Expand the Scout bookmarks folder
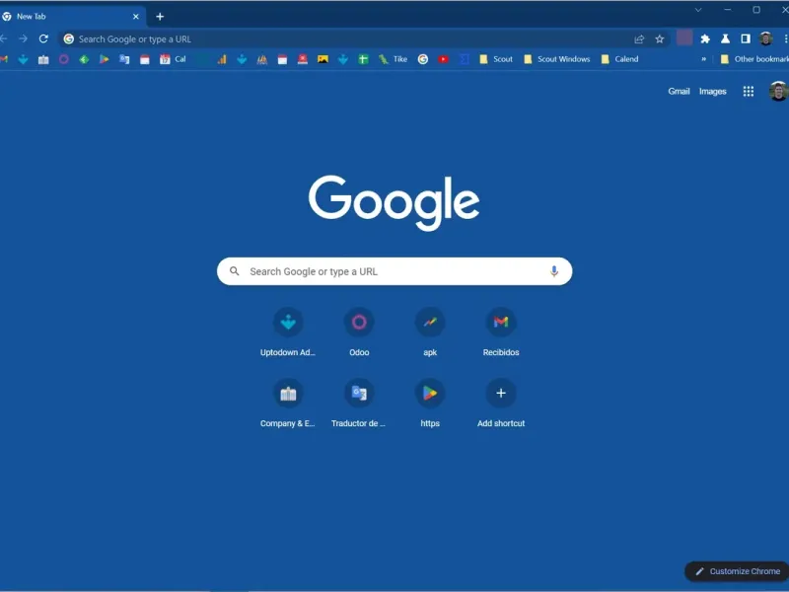The image size is (789, 592). click(496, 59)
